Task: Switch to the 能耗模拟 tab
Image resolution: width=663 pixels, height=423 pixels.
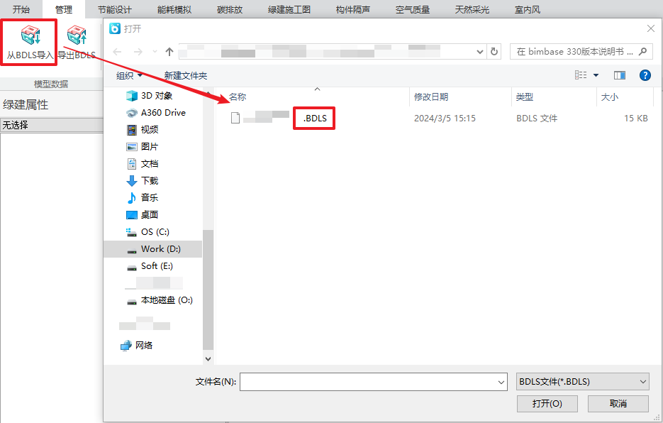Action: 174,9
